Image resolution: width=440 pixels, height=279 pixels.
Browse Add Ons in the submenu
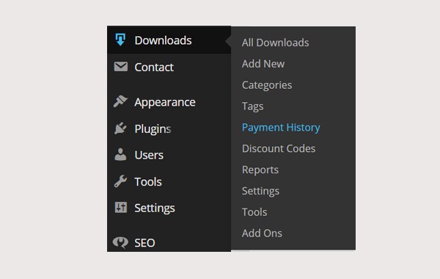[x=262, y=233]
